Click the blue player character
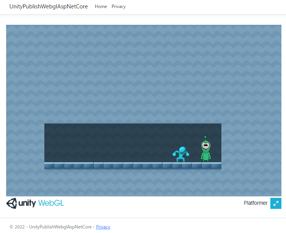The image size is (286, 233). tap(181, 154)
